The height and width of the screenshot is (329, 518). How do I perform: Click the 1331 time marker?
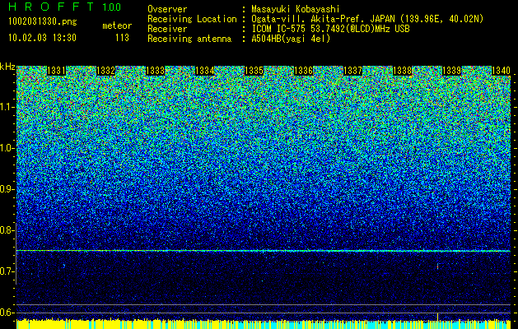(57, 71)
